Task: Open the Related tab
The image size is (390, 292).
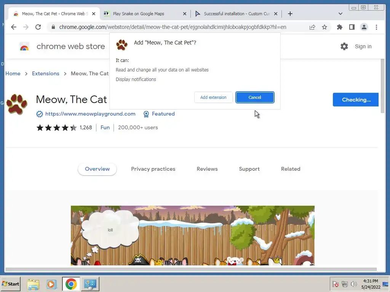Action: 291,169
